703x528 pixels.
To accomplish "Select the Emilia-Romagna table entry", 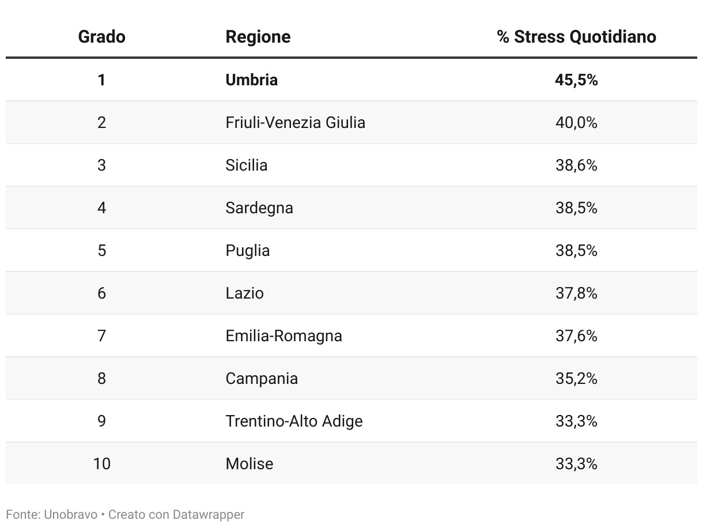I will click(x=284, y=335).
